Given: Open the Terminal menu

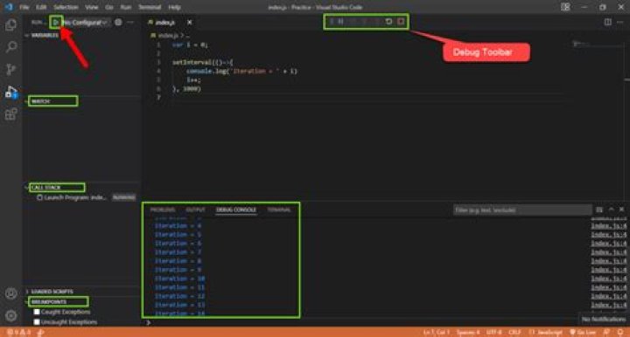Looking at the screenshot, I should (x=150, y=7).
